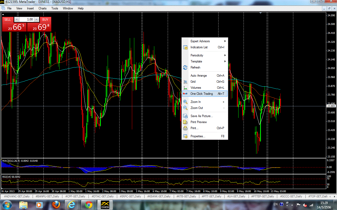This screenshot has width=337, height=210.
Task: Click the muted volume tray icon
Action: 305,205
